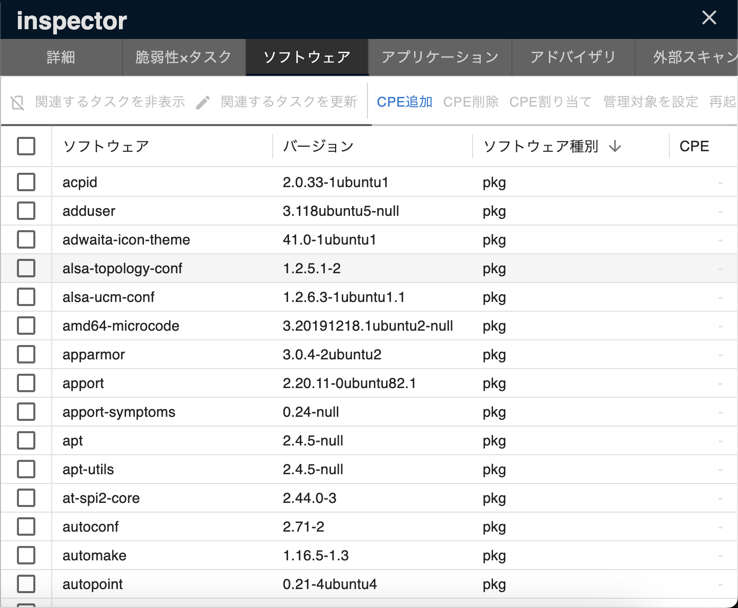The image size is (738, 608).
Task: Open the 外部スキャン tab
Action: [x=687, y=57]
